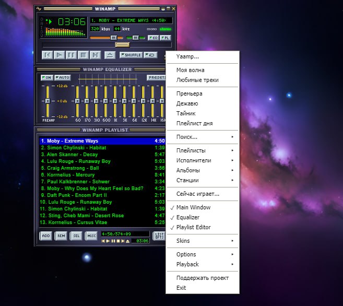Choose 'Премьера' in the context menu
This screenshot has height=306, width=343.
click(203, 93)
